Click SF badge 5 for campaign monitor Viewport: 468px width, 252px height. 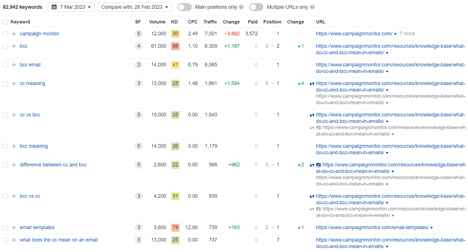[139, 34]
